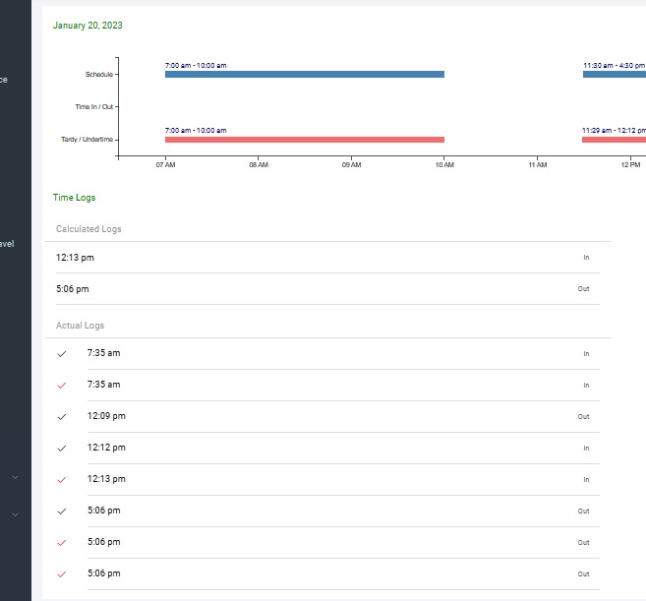Click the January 20, 2023 date heading
This screenshot has height=601, width=646.
pos(88,26)
